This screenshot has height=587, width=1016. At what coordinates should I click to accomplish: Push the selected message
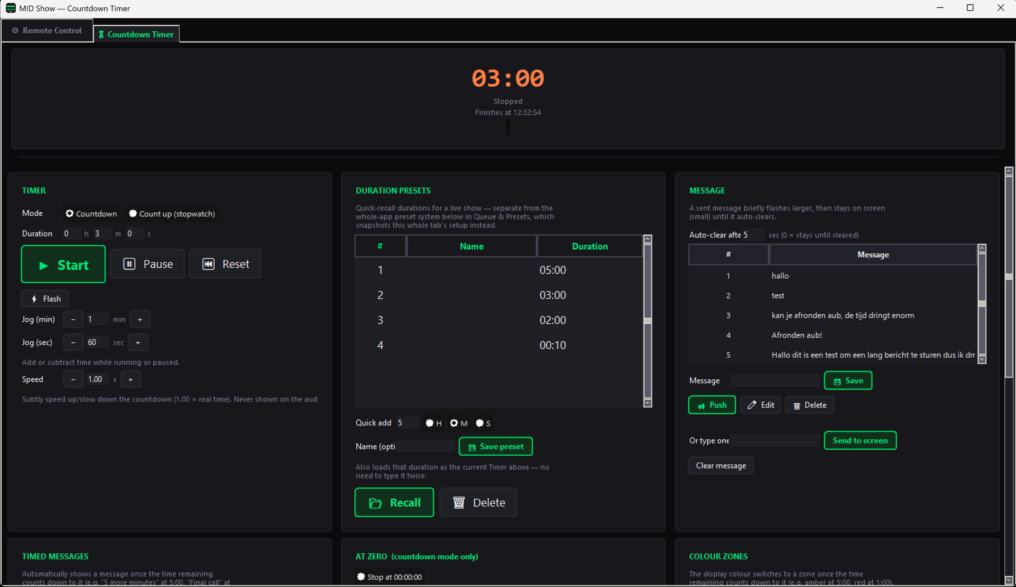click(x=712, y=405)
